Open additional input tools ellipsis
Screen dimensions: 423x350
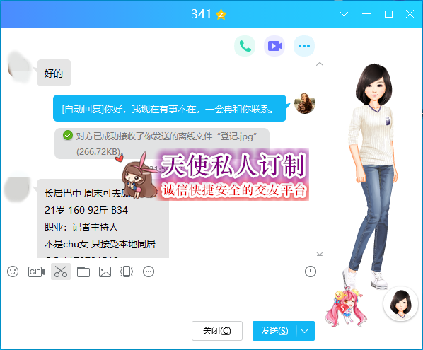(149, 272)
